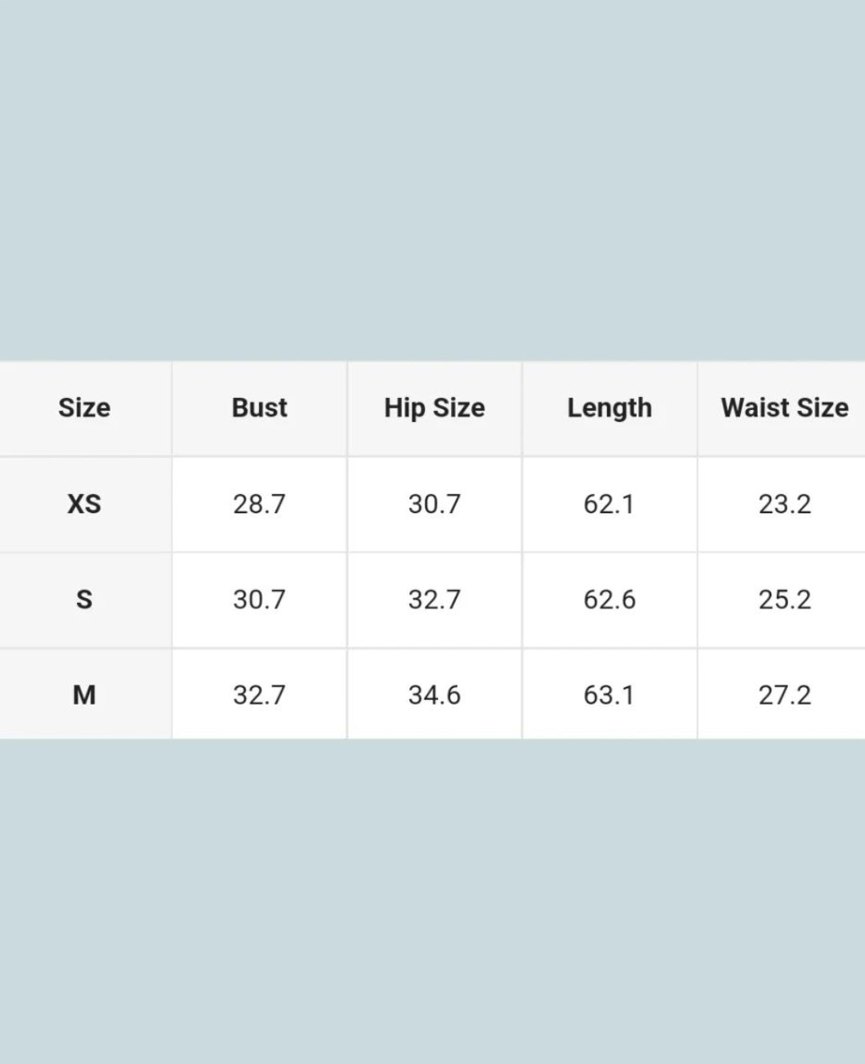Click the M bust value 32.7

[259, 694]
